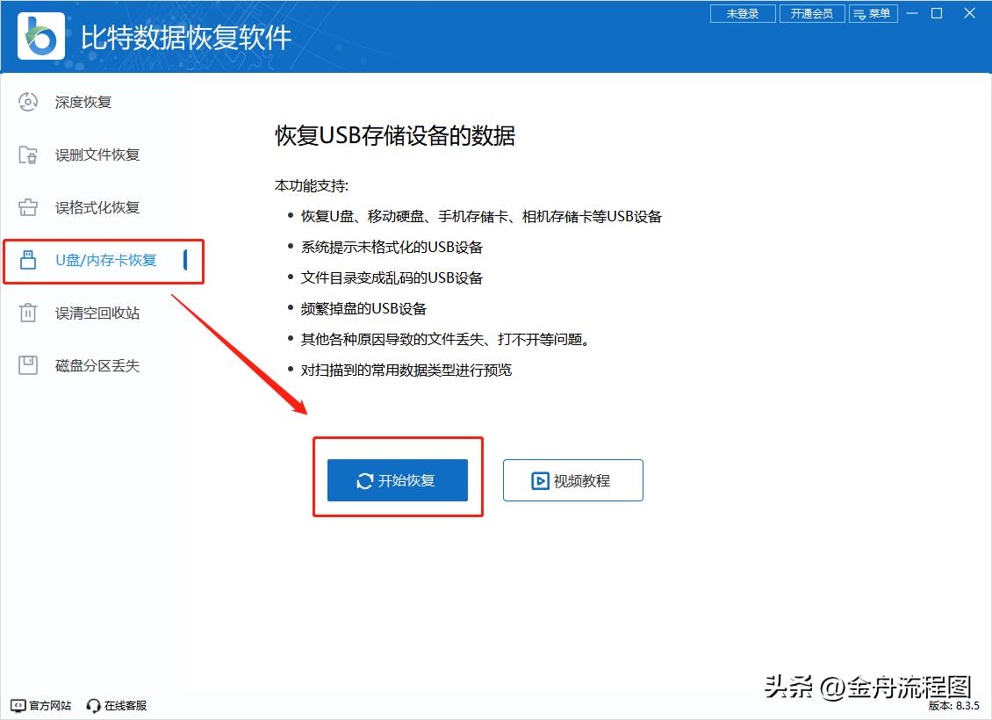Click the 磁盘分区丢失 disk icon

coord(29,365)
